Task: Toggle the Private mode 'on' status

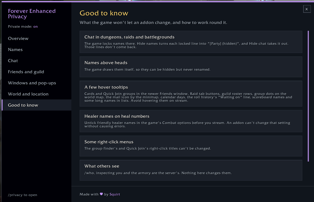Action: [x=35, y=26]
